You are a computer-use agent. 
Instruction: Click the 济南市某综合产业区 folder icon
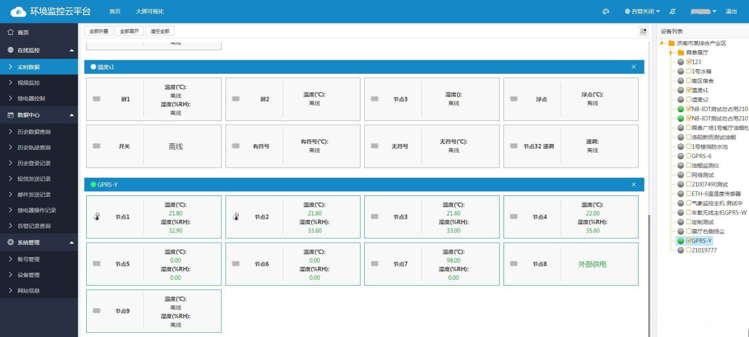[x=671, y=43]
